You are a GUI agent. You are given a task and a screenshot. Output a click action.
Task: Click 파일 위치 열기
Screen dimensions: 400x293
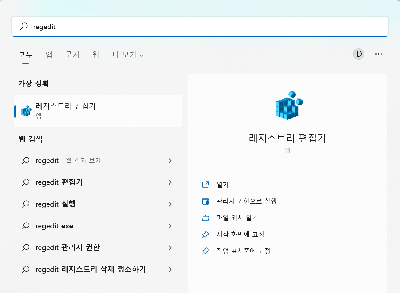[237, 218]
